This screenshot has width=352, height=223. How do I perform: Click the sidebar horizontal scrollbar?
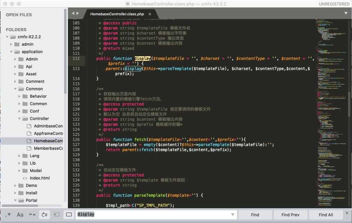click(x=20, y=205)
